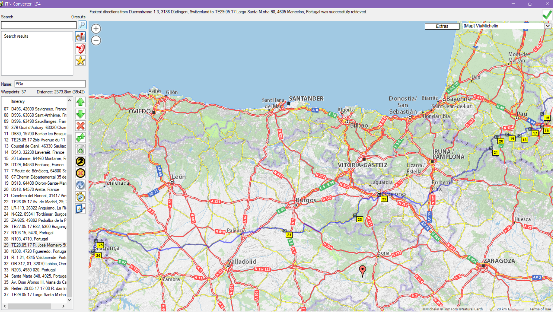Zoom out the map with minus button
The image size is (553, 312).
[x=96, y=40]
